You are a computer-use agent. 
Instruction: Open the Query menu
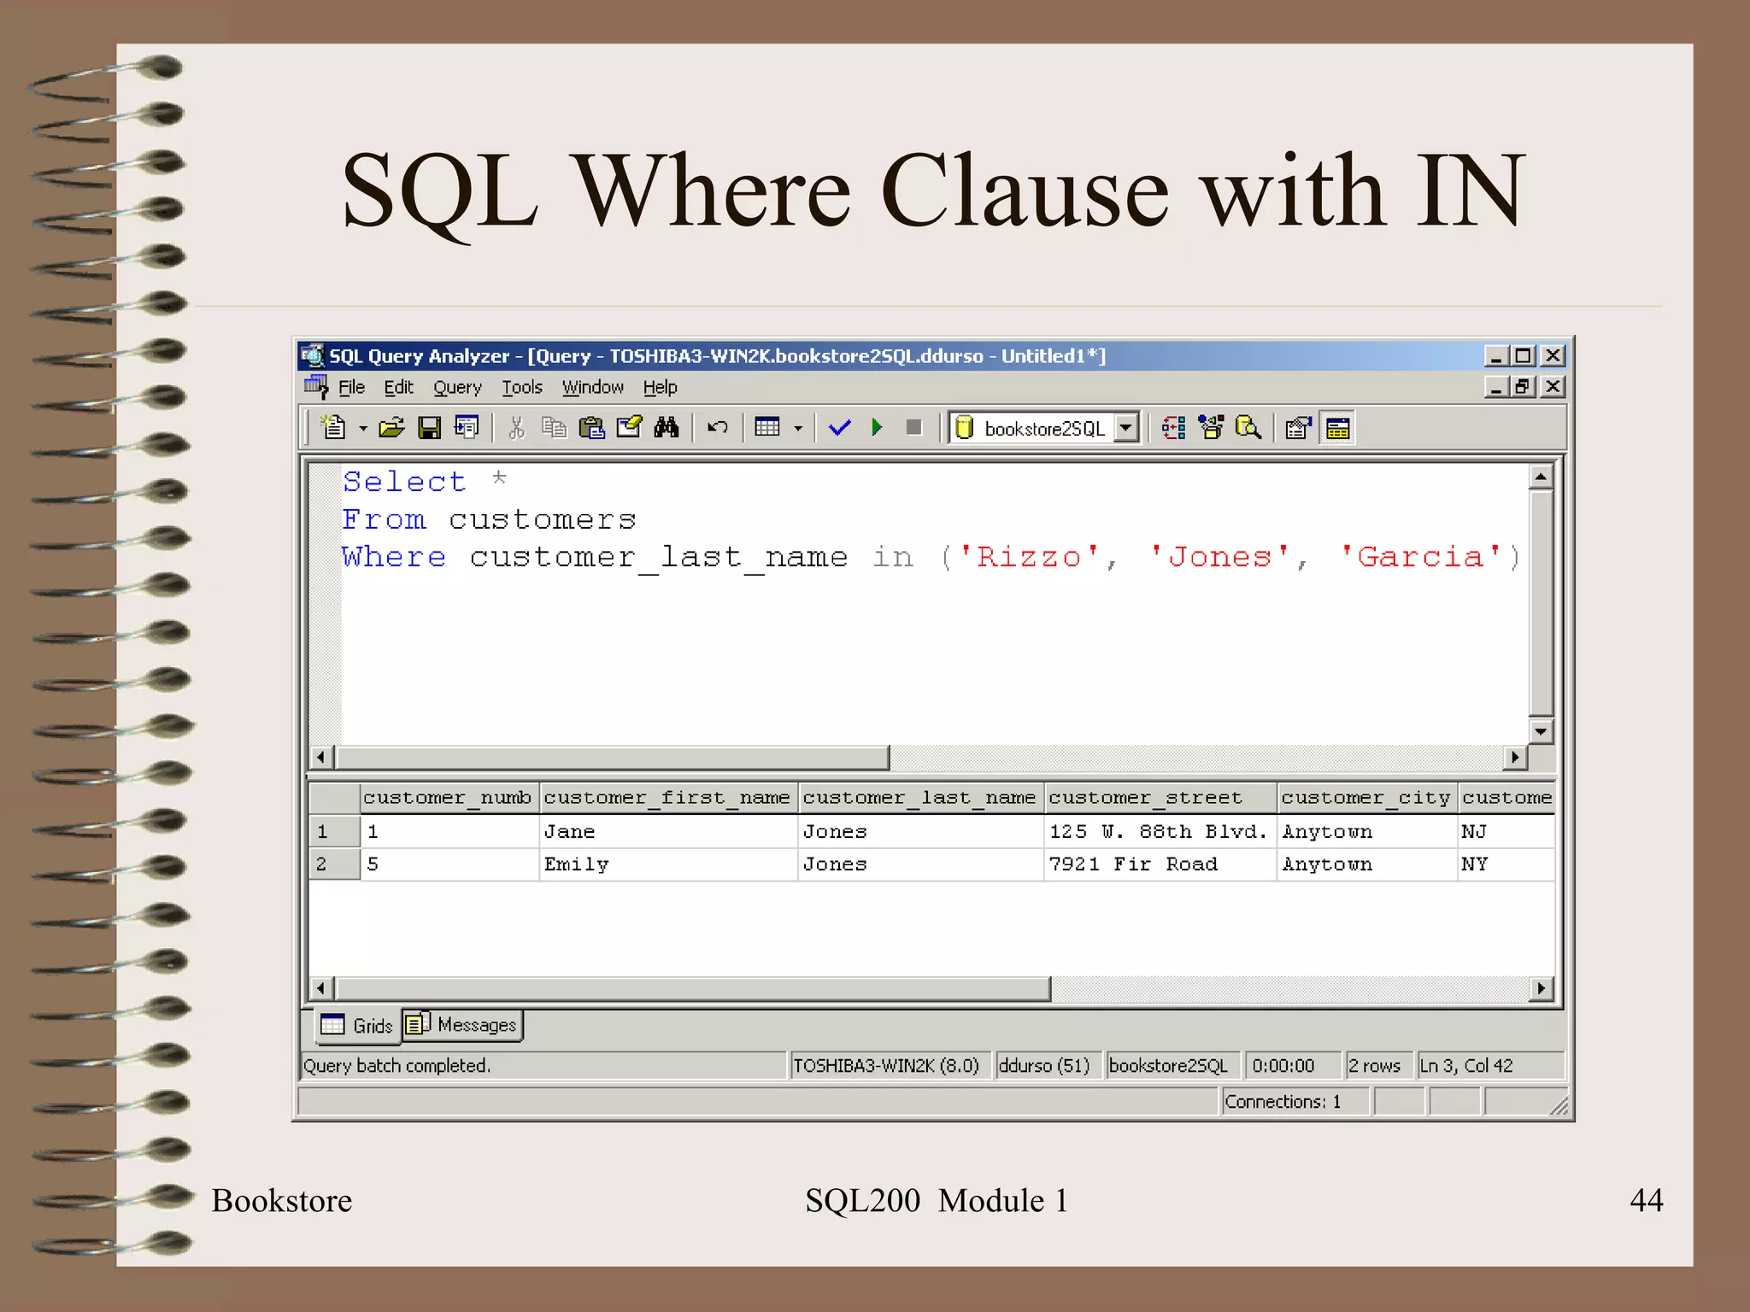[457, 388]
